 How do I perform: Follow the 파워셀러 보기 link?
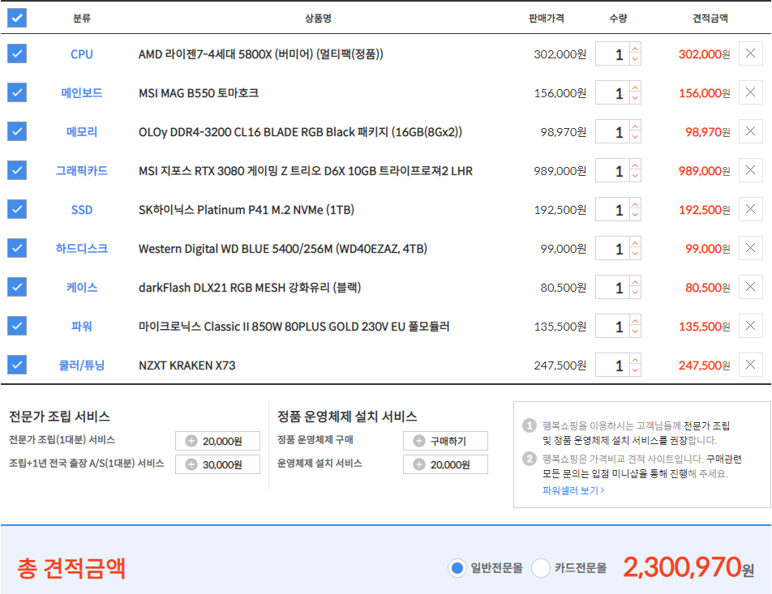[573, 490]
